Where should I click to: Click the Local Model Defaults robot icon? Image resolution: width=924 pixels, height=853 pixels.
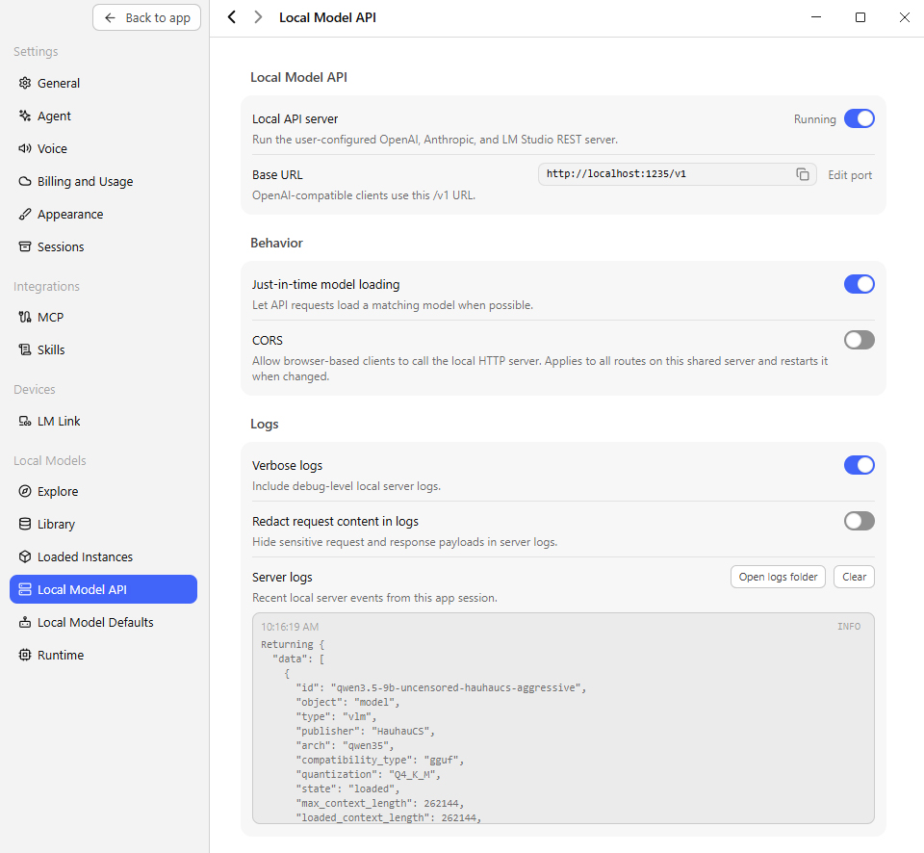(x=25, y=622)
